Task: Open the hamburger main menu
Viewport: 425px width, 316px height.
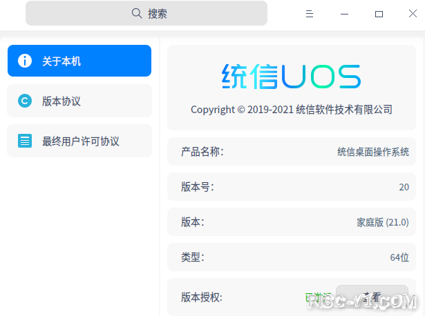Action: click(310, 14)
